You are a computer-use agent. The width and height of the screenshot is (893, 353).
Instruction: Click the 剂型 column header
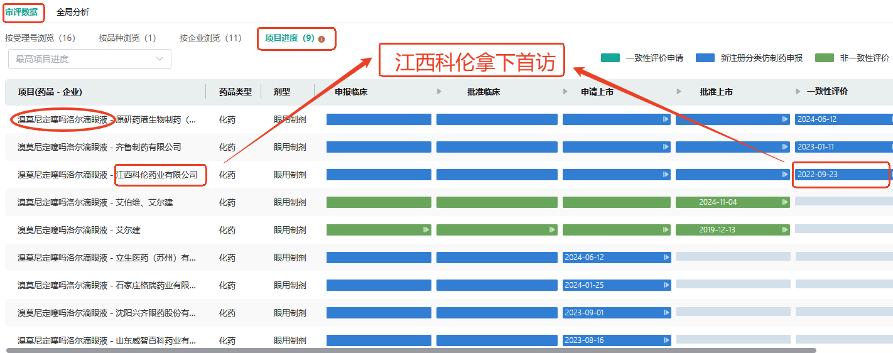pos(282,92)
